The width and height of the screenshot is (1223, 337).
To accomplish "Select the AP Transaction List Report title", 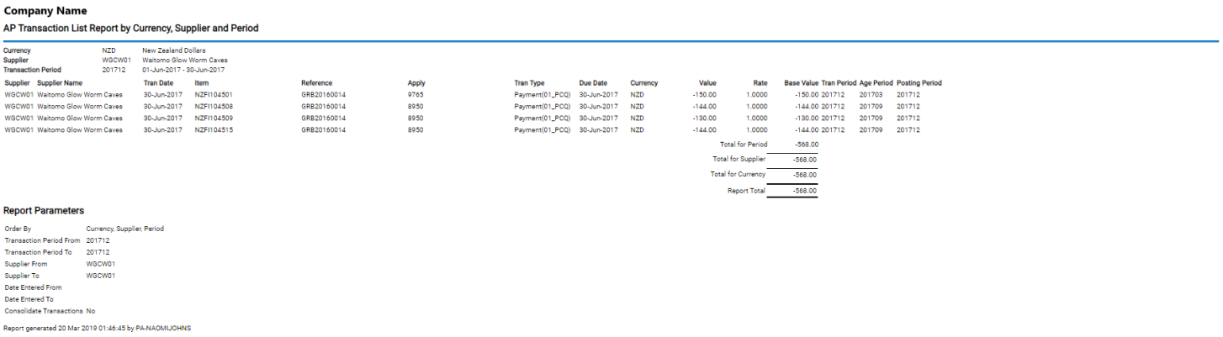I will coord(131,29).
